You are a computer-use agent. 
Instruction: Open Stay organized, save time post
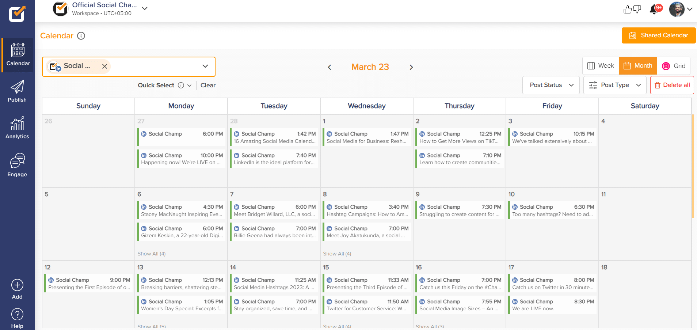pos(274,305)
